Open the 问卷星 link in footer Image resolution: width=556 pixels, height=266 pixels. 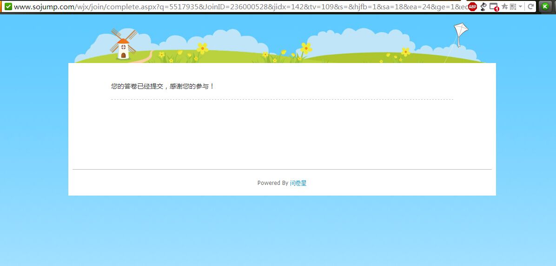298,183
